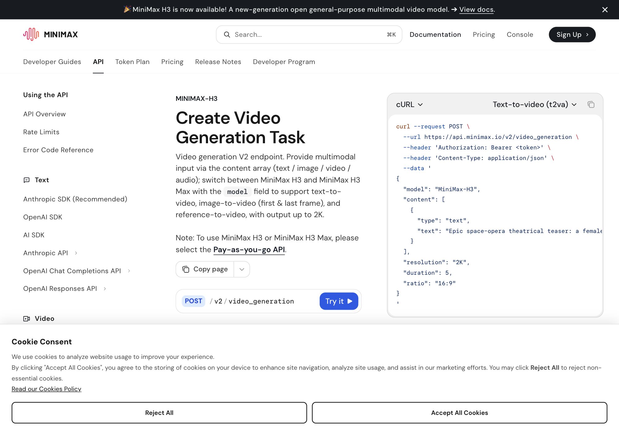619x435 pixels.
Task: Open Error Code Reference in sidebar
Action: (58, 150)
